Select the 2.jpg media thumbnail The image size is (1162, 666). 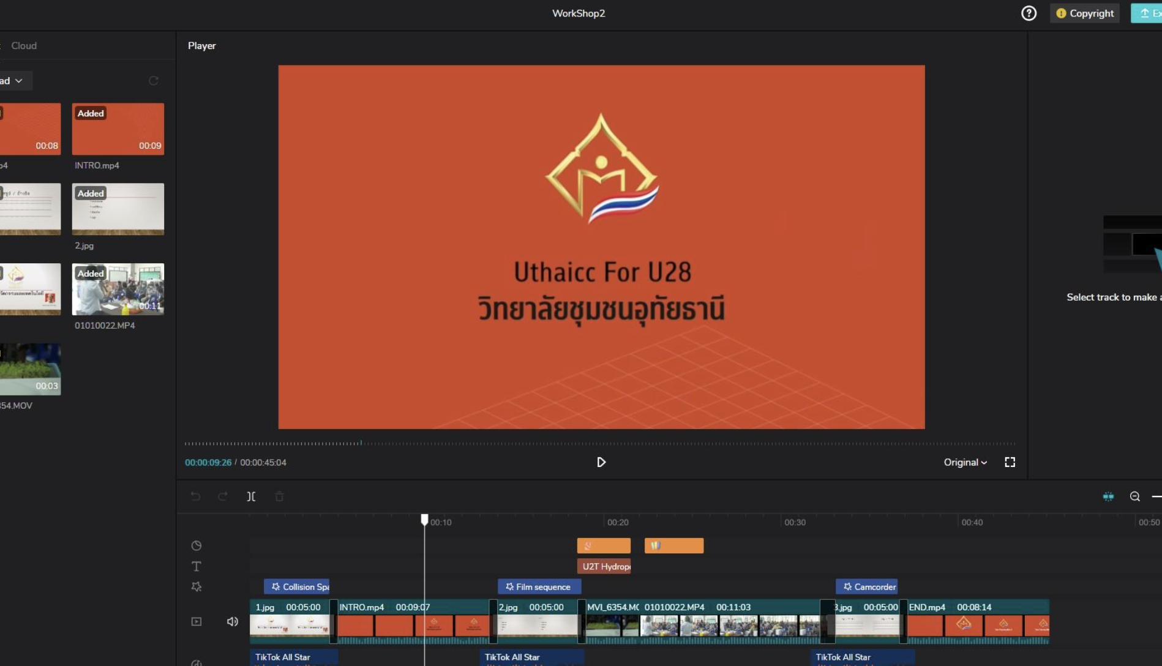[118, 209]
